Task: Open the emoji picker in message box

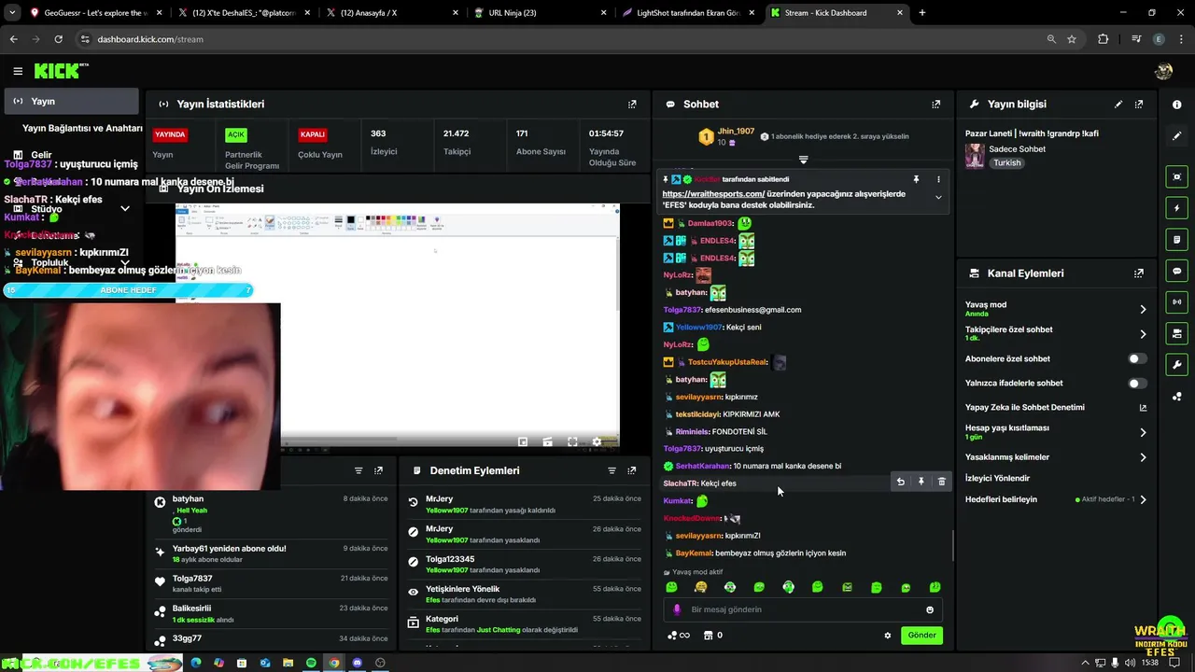Action: [x=930, y=609]
